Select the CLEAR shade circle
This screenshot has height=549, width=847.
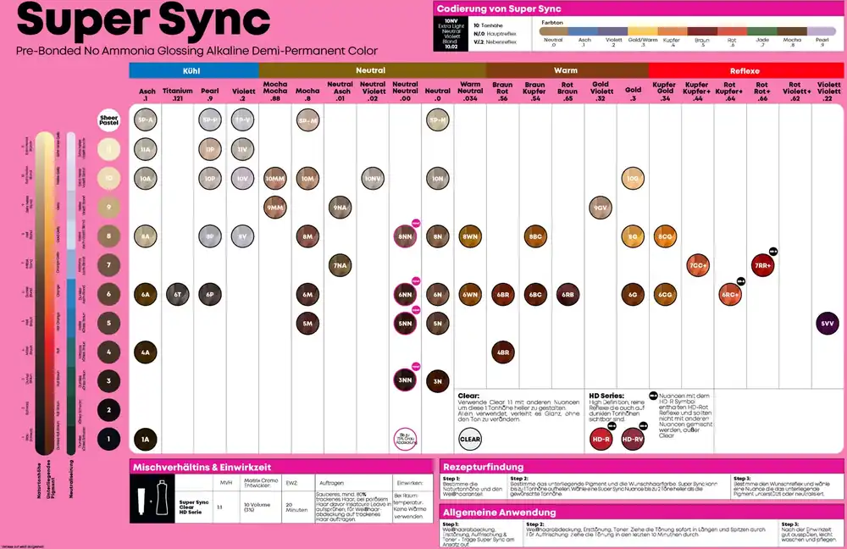coord(470,440)
